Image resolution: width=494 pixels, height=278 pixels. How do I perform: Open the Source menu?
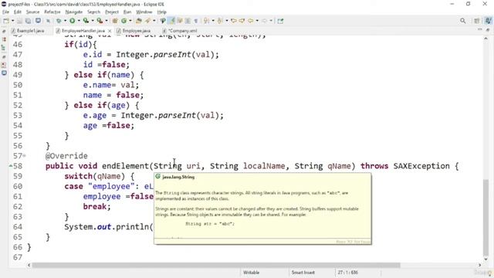click(x=32, y=12)
